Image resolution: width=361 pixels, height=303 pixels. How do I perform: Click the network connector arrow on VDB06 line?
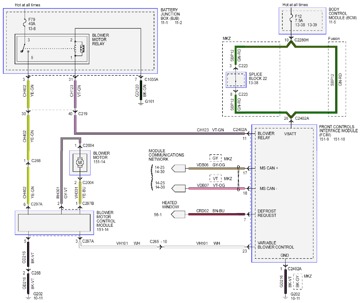coord(179,169)
